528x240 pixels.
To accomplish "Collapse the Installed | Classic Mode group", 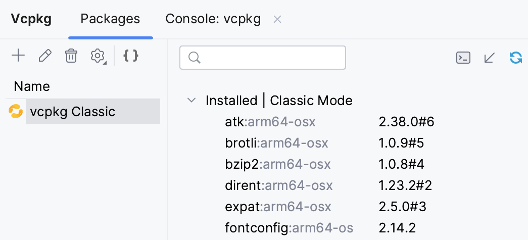I will tap(191, 100).
